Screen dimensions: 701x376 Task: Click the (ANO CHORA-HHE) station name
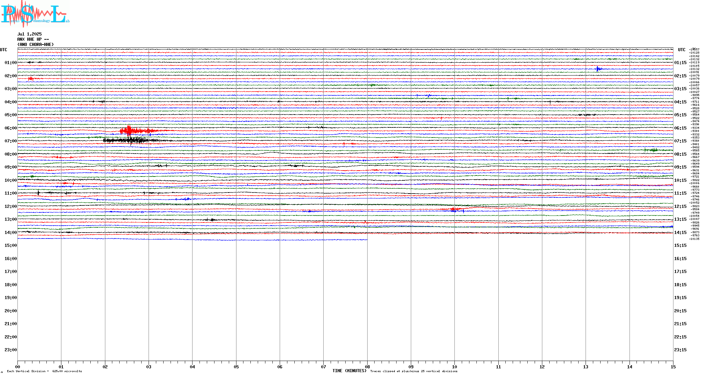pos(36,45)
